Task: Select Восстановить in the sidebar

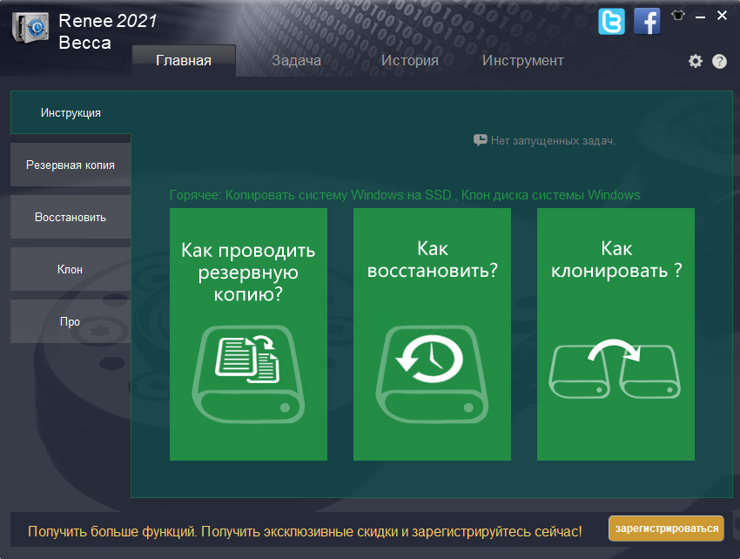Action: (x=71, y=217)
